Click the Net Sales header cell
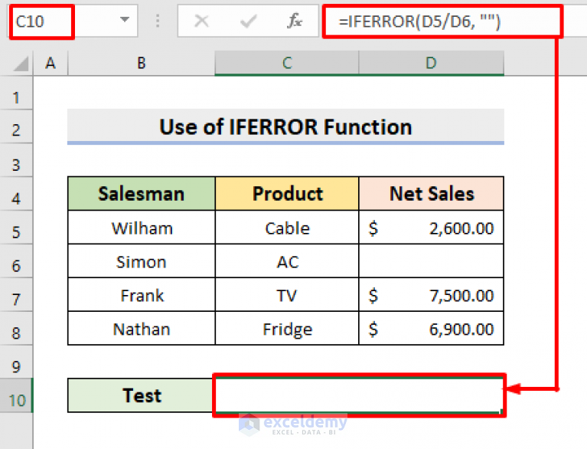The image size is (587, 449). click(432, 194)
